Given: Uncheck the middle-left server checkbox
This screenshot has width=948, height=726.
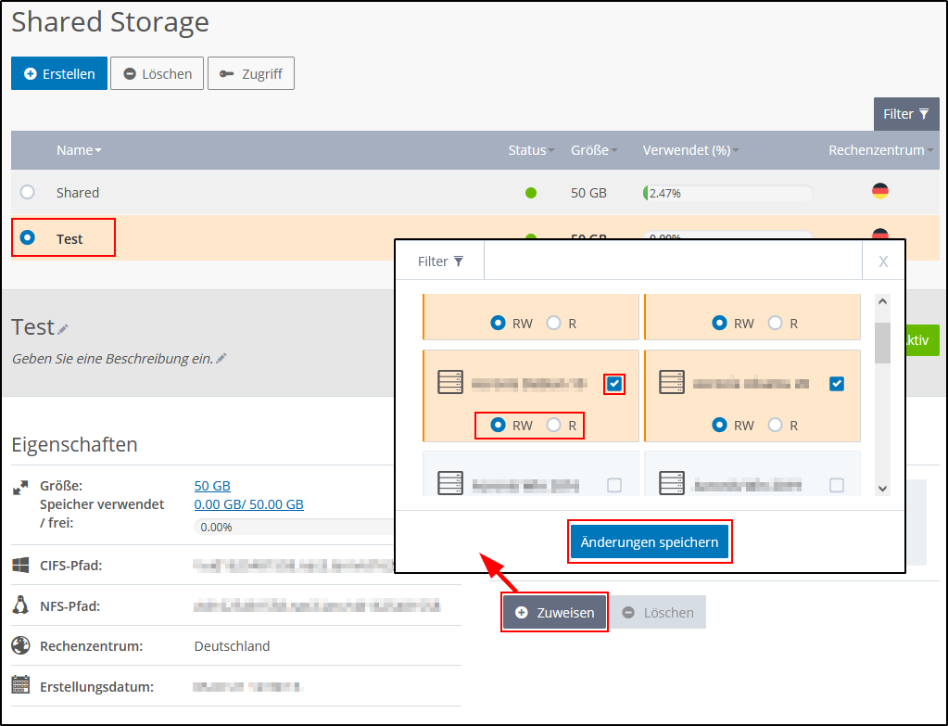Looking at the screenshot, I should (614, 384).
